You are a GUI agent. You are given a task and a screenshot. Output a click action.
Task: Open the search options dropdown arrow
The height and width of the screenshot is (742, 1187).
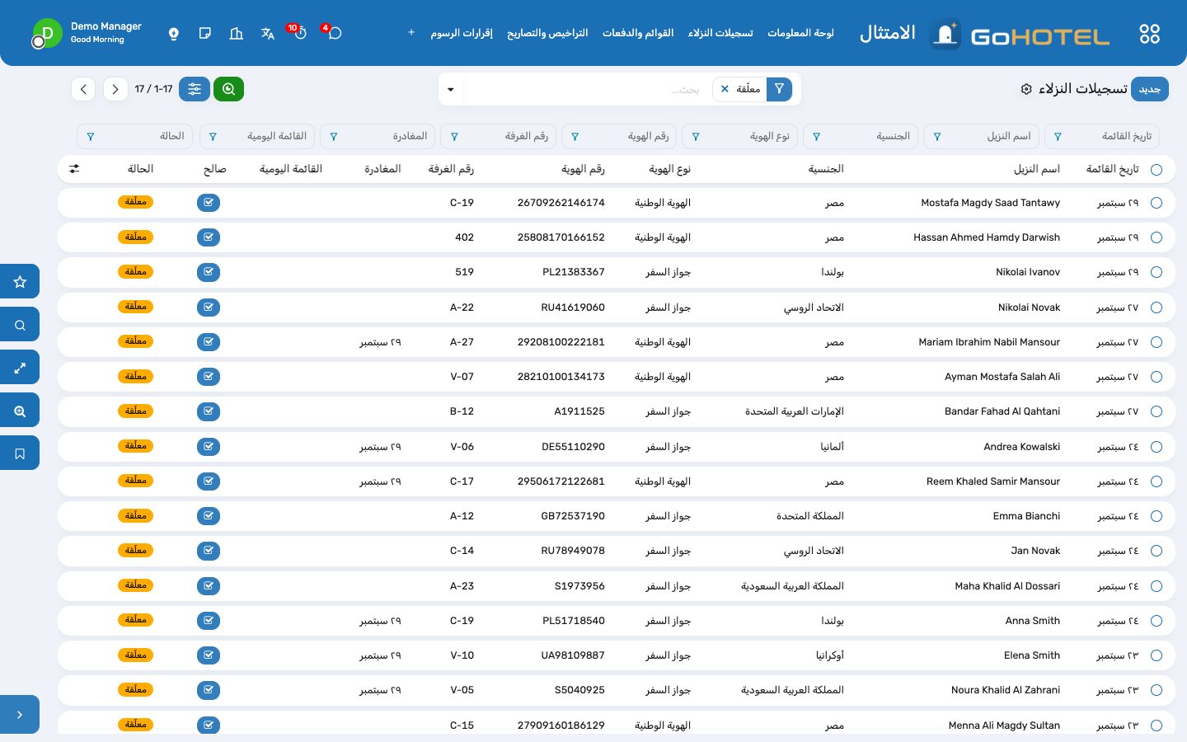coord(451,89)
